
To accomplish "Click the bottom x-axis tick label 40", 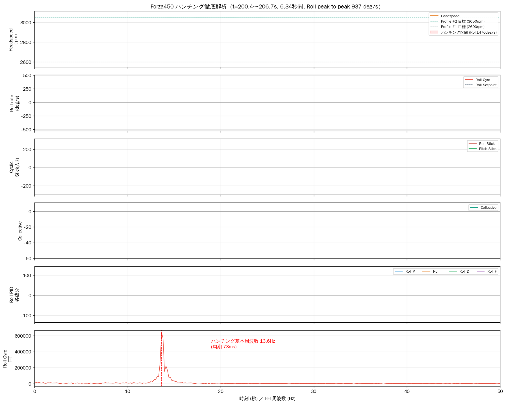I will pyautogui.click(x=407, y=392).
